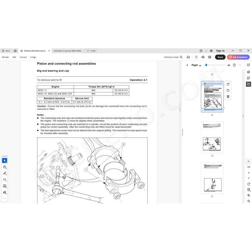This screenshot has width=252, height=252.
Task: Open more quick tools ellipsis
Action: [x=5, y=198]
